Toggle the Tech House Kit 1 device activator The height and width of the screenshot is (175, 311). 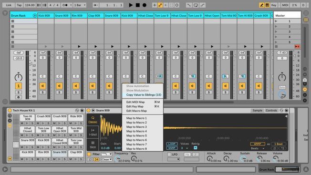(10, 111)
